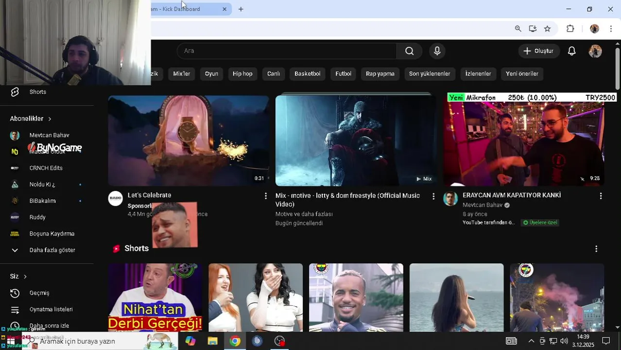The width and height of the screenshot is (621, 350).
Task: Click RADO channel avatar
Action: tap(115, 198)
